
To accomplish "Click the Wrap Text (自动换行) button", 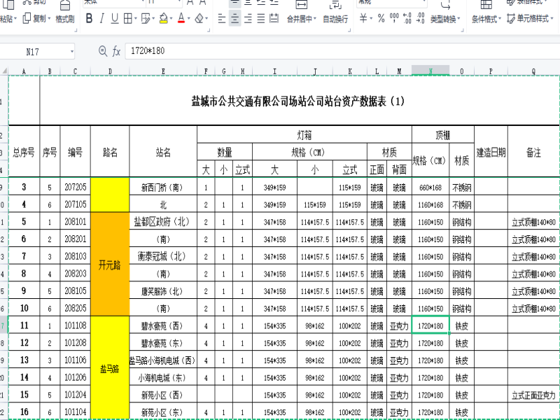I will [335, 19].
